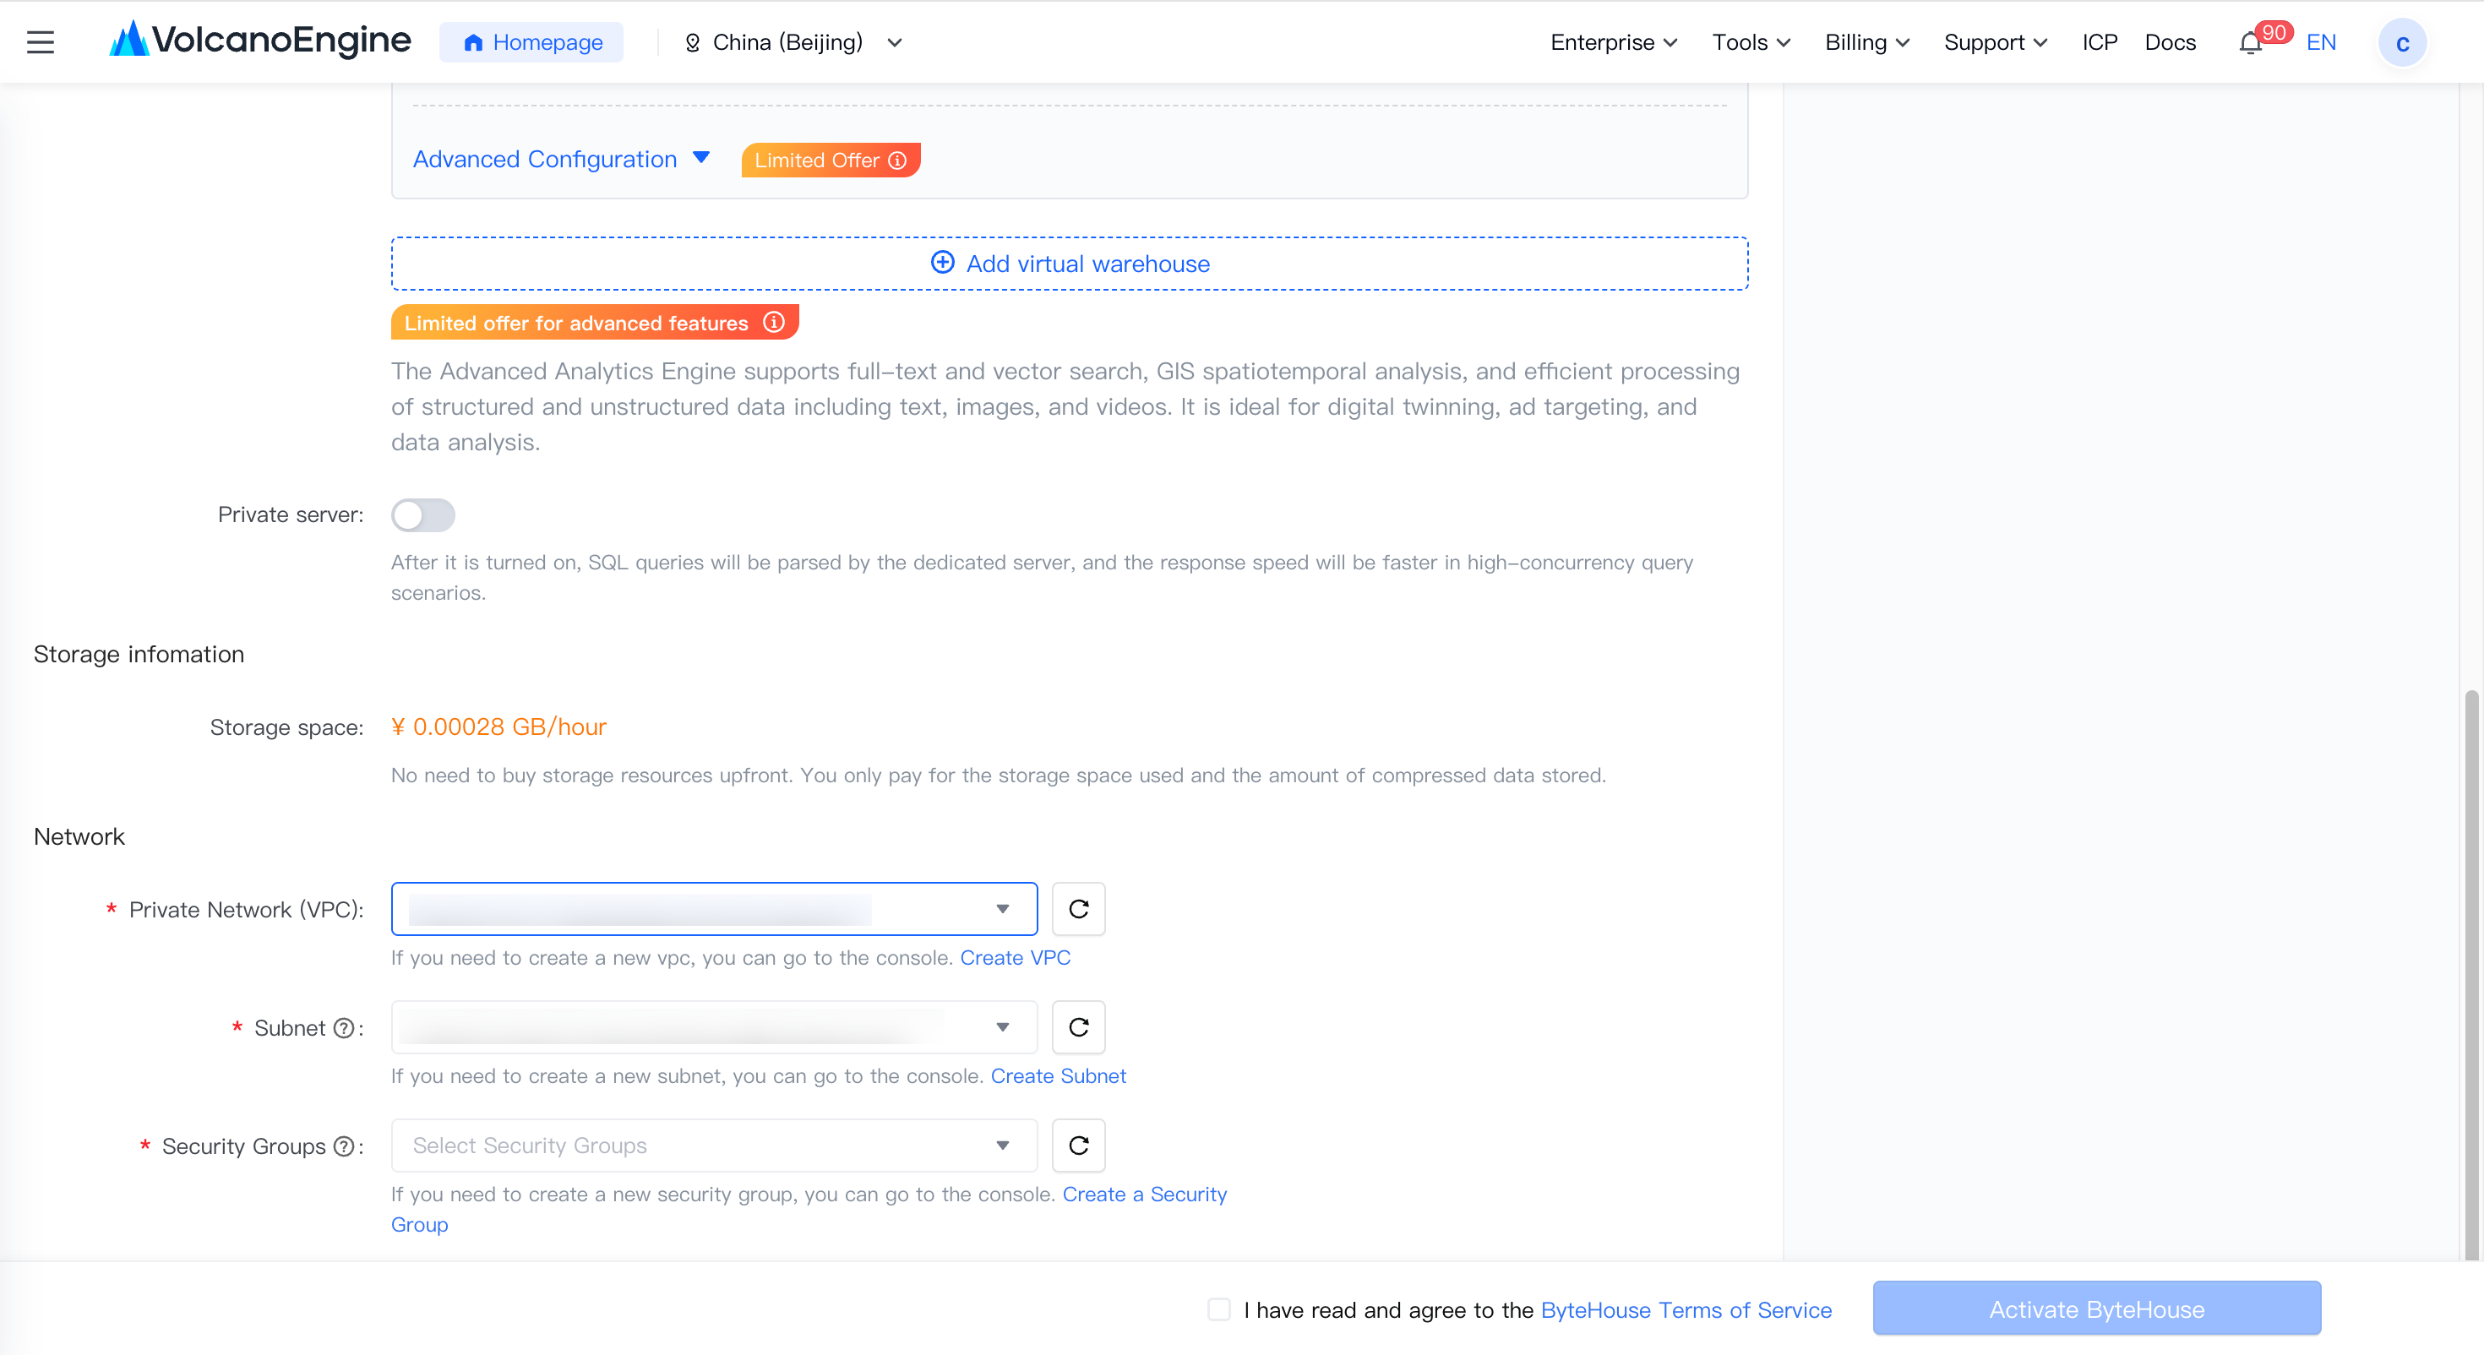Open the Enterprise menu
Screen dimensions: 2484x1355
(1613, 42)
